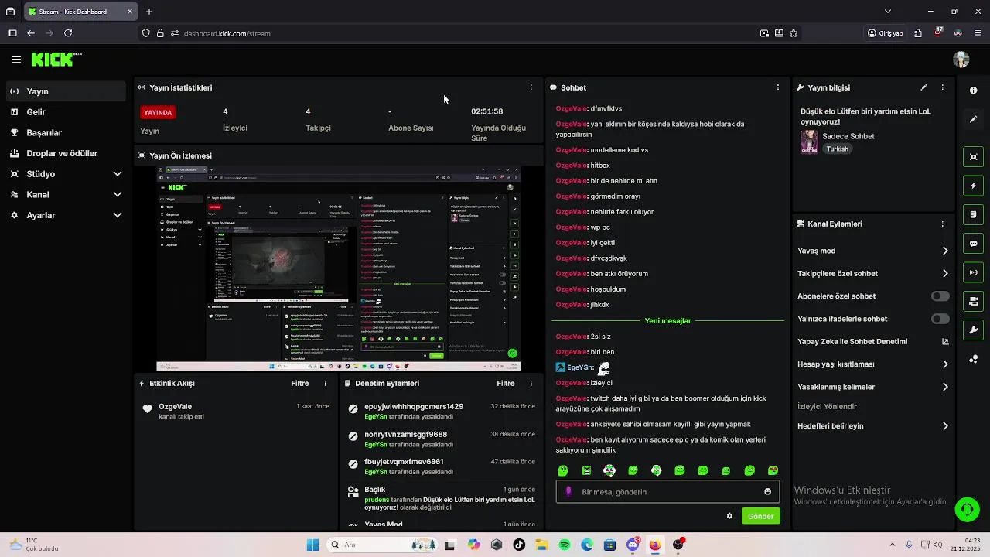Select Gelir in the sidebar
This screenshot has width=990, height=557.
click(x=66, y=112)
